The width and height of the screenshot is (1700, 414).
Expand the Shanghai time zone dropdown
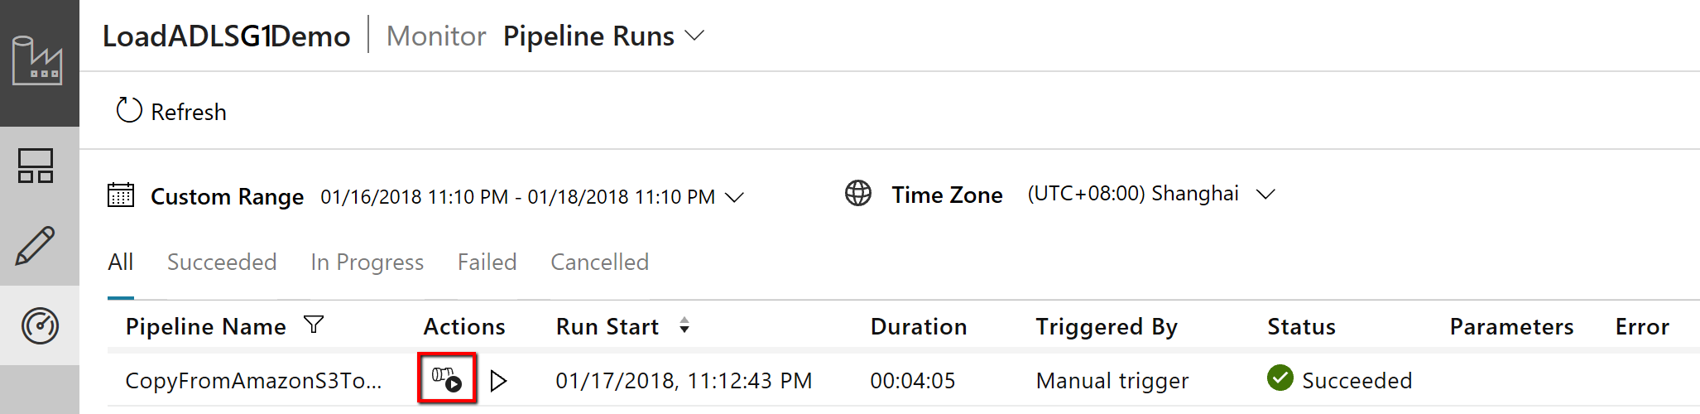tap(1265, 195)
